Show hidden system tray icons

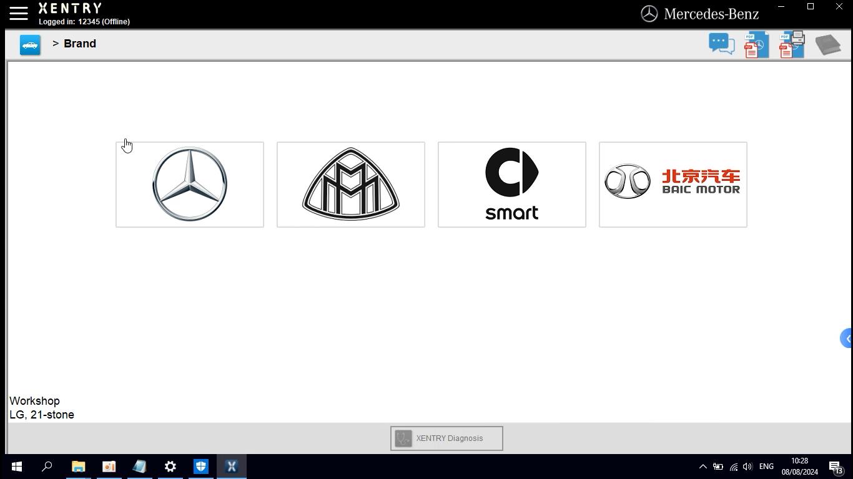pos(703,467)
